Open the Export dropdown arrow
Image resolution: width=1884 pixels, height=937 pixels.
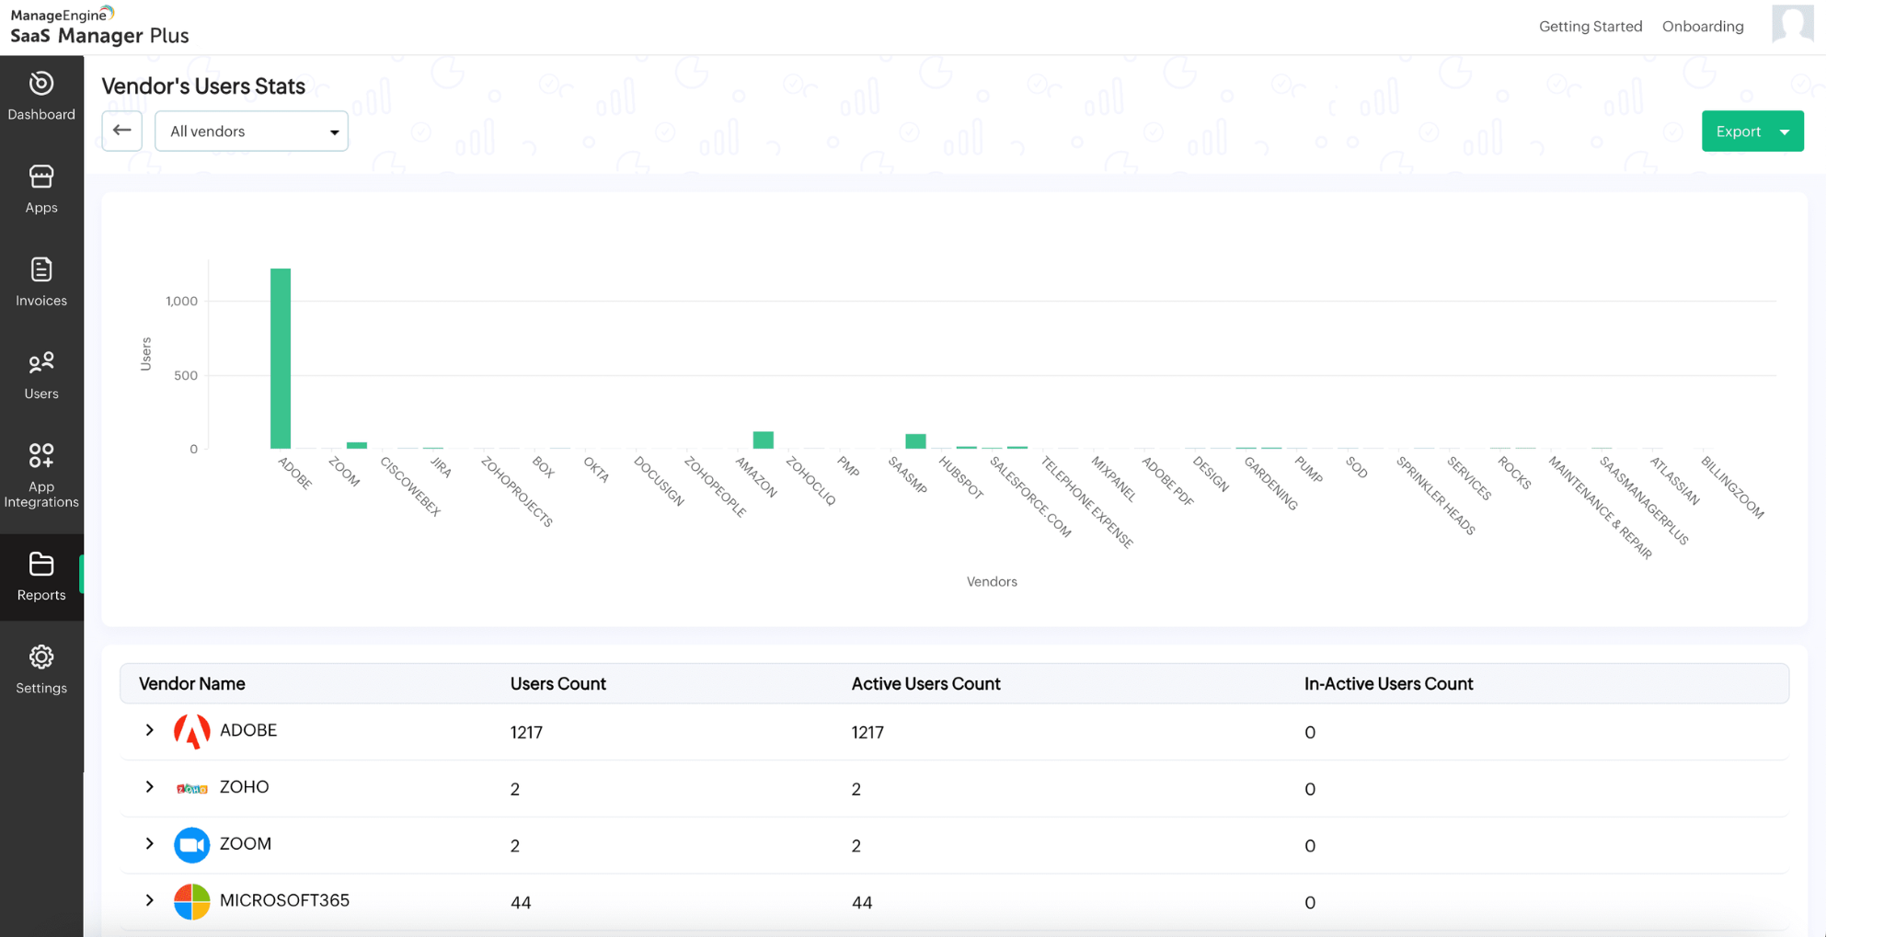(1785, 132)
